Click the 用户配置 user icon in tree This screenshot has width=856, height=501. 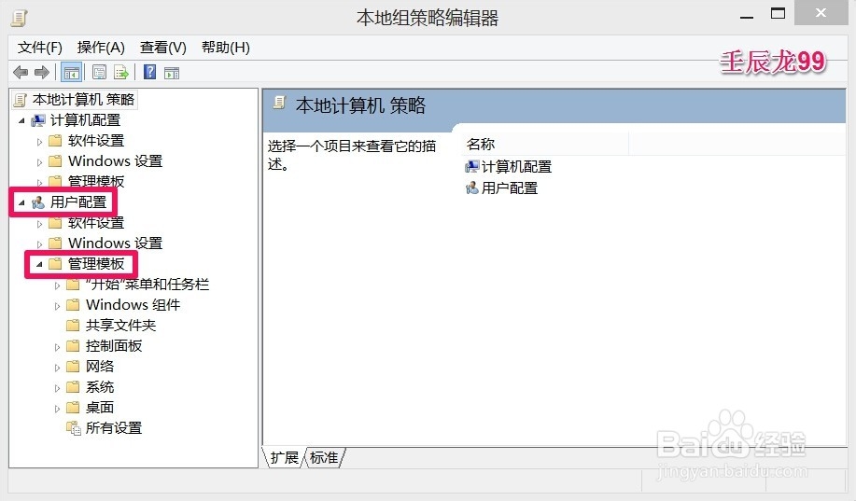click(x=38, y=202)
